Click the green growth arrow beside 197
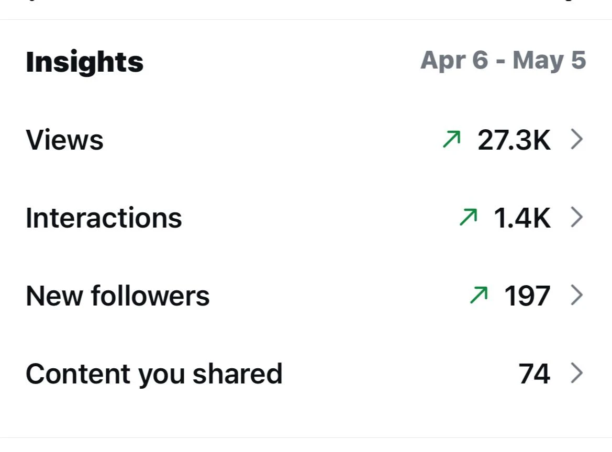 (x=479, y=295)
